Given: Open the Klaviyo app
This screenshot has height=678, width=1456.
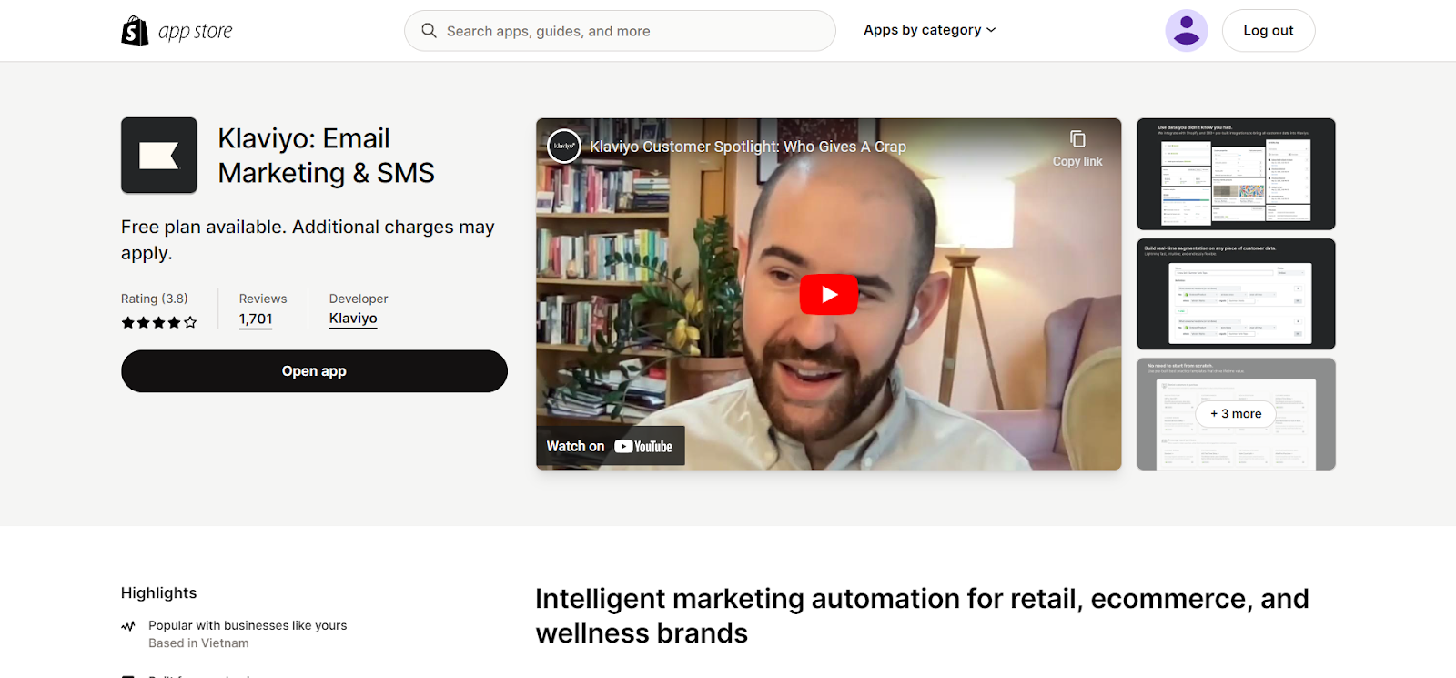Looking at the screenshot, I should (x=314, y=371).
